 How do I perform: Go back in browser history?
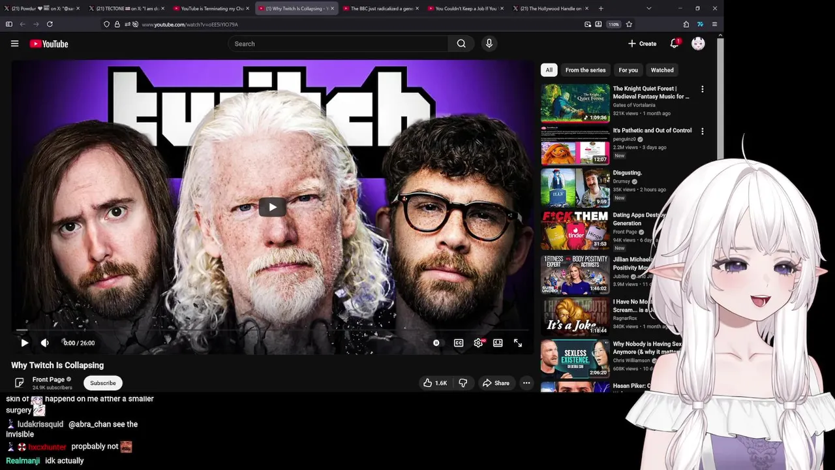(22, 24)
